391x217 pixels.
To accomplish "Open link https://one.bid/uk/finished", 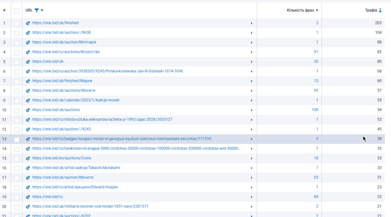I will click(55, 23).
